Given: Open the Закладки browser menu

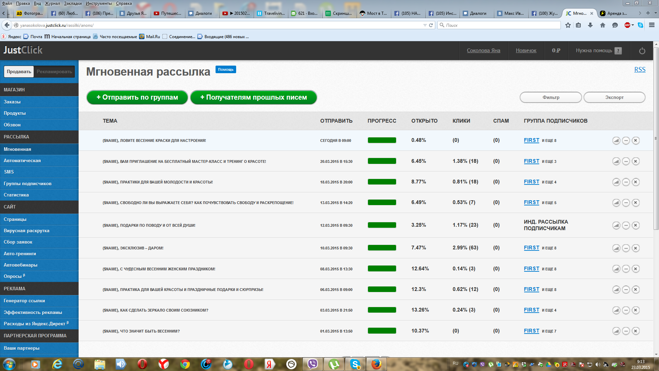Looking at the screenshot, I should pos(72,3).
